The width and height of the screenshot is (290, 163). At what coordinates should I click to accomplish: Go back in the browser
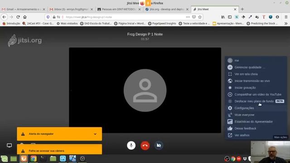tap(4, 17)
